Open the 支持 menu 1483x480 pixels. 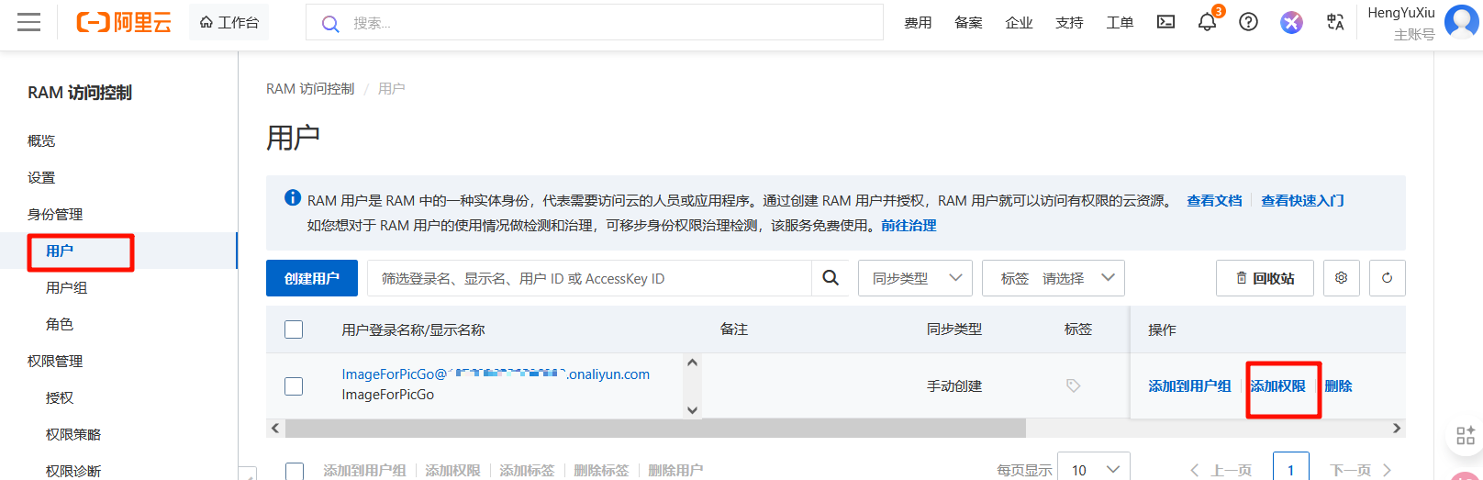point(1069,23)
